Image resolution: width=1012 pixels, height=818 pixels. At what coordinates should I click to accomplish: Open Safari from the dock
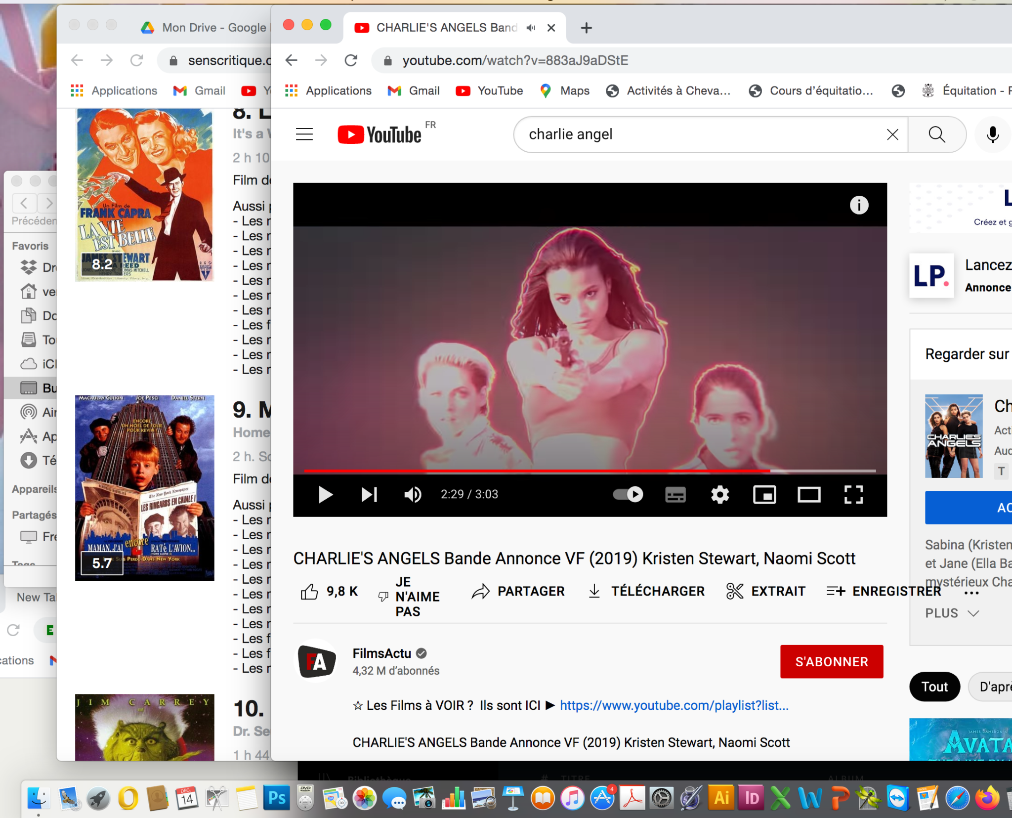pyautogui.click(x=957, y=797)
